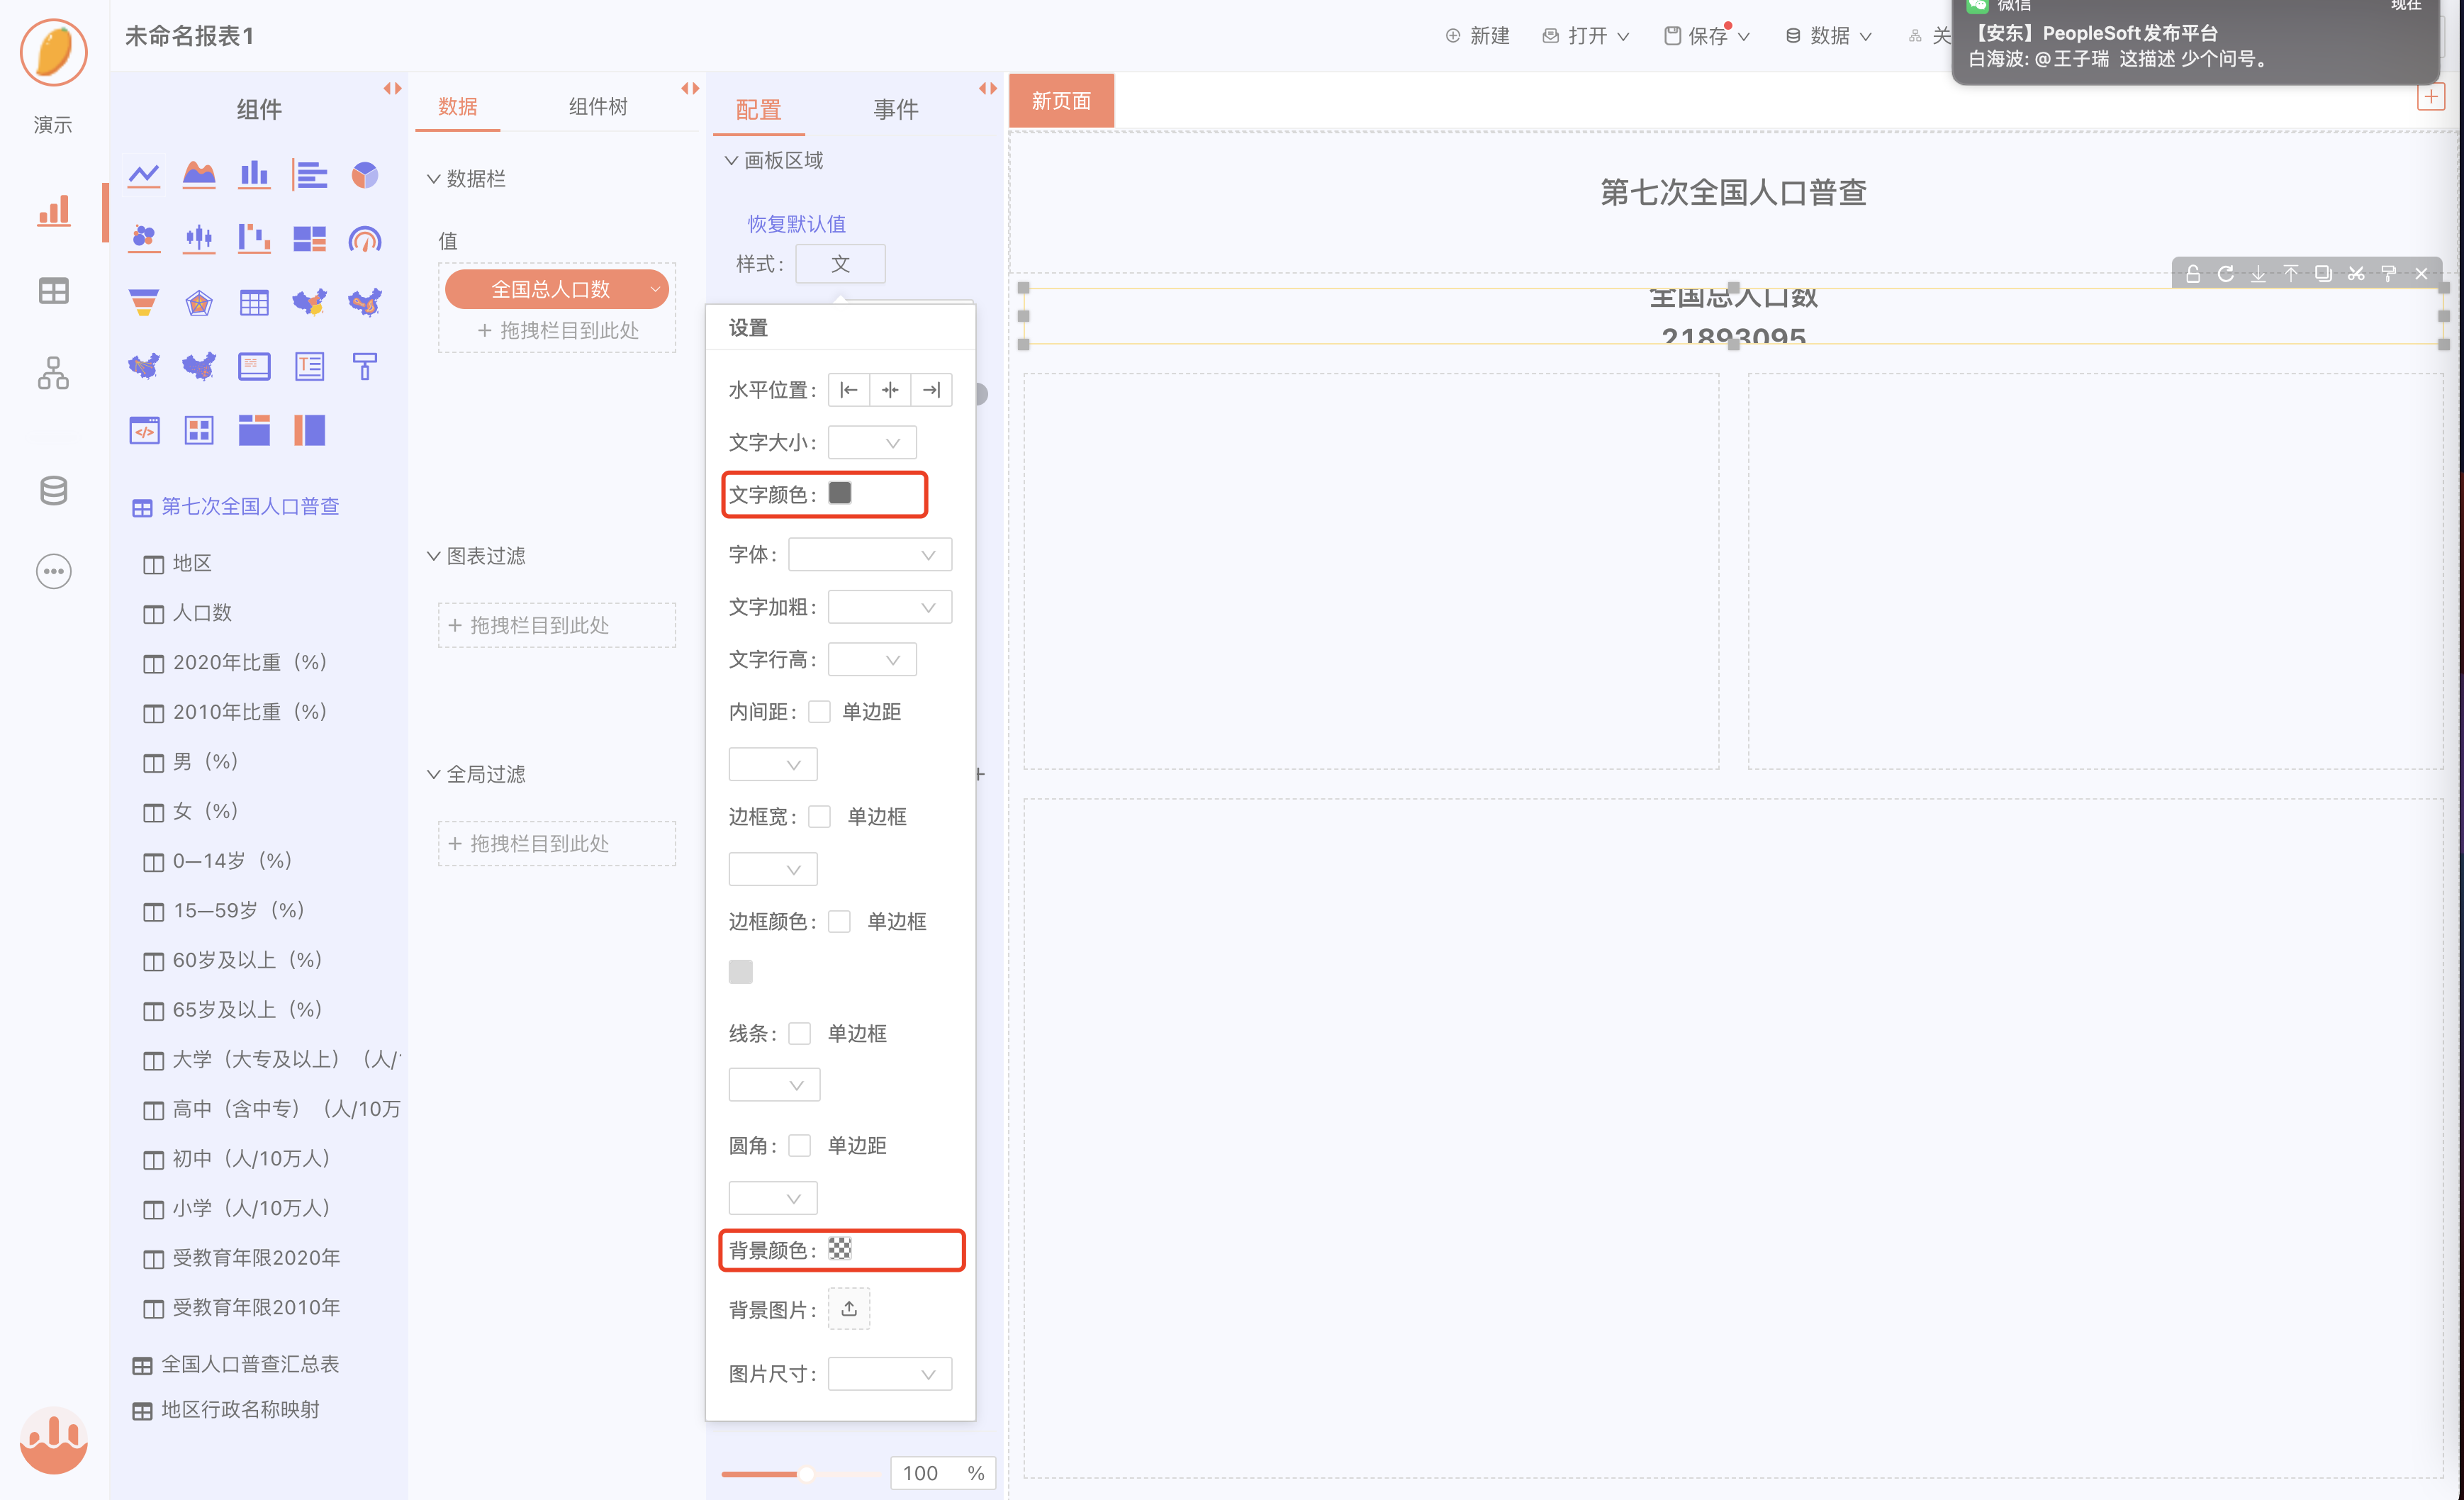Click the 保存 button
The width and height of the screenshot is (2464, 1500).
point(1706,36)
